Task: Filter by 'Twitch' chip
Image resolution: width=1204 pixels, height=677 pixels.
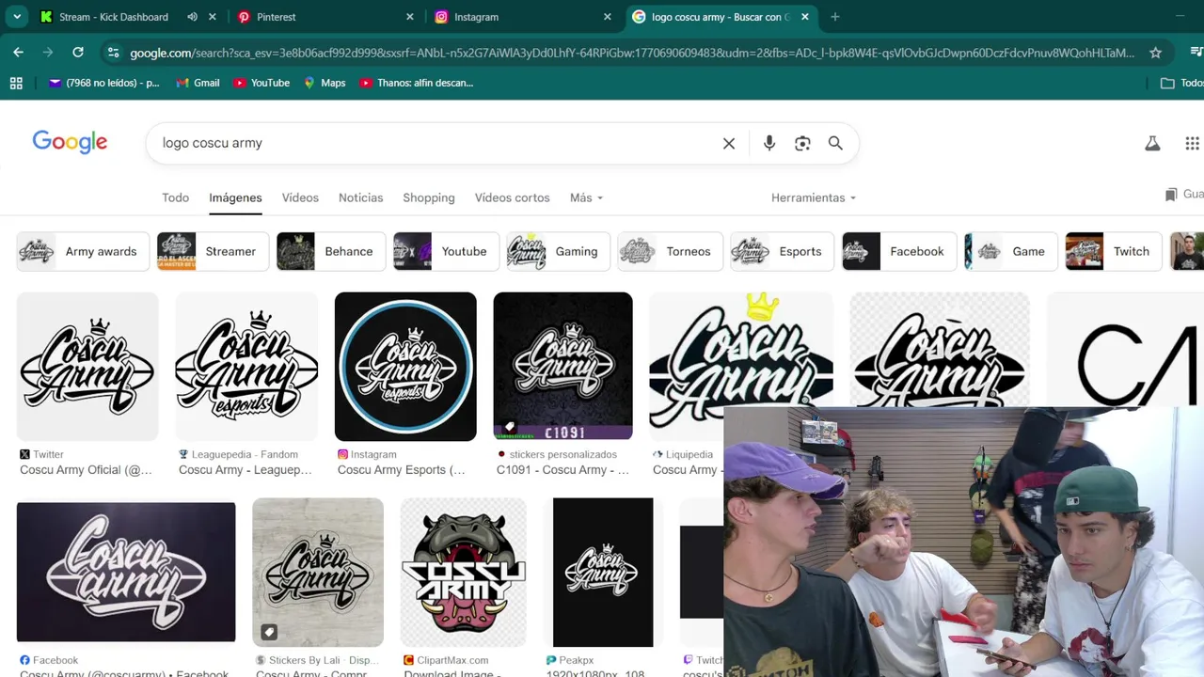Action: click(1114, 251)
